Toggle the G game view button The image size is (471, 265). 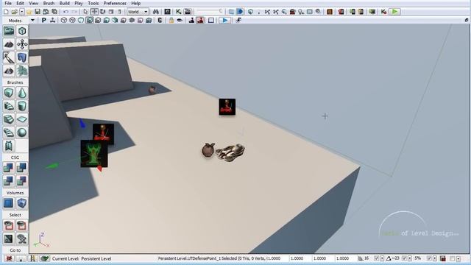pos(160,21)
